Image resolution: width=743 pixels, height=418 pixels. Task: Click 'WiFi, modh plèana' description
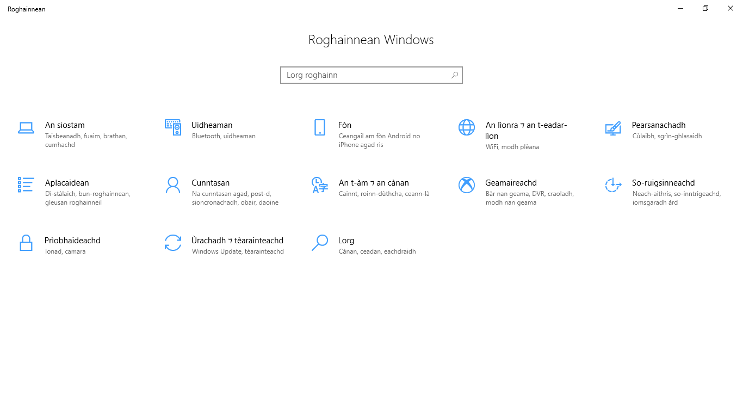point(512,147)
